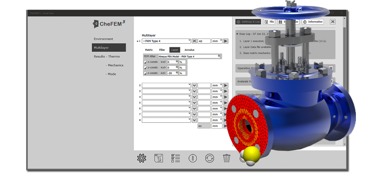Click the chevron button for layer 5
Viewport: 373px width, 175px height.
pyautogui.click(x=194, y=103)
